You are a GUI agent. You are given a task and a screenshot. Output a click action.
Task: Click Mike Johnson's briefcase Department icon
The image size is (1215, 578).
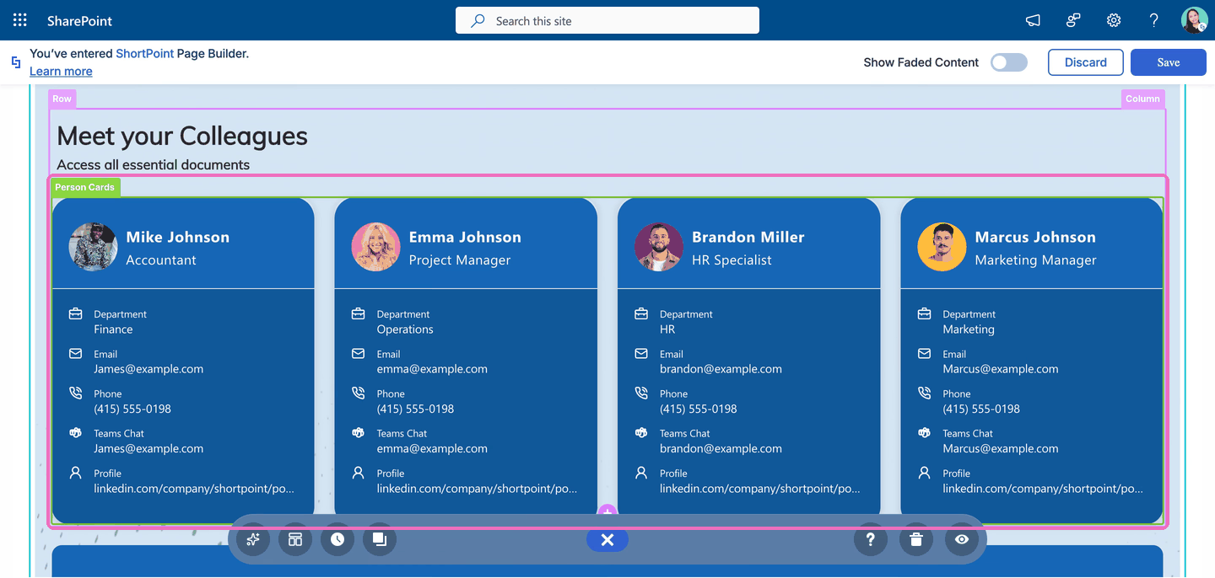click(76, 313)
